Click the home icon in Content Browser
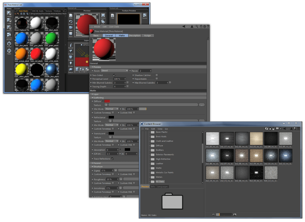The width and height of the screenshot is (305, 222). click(x=270, y=129)
